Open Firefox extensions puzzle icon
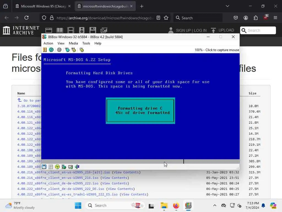 pos(256,18)
